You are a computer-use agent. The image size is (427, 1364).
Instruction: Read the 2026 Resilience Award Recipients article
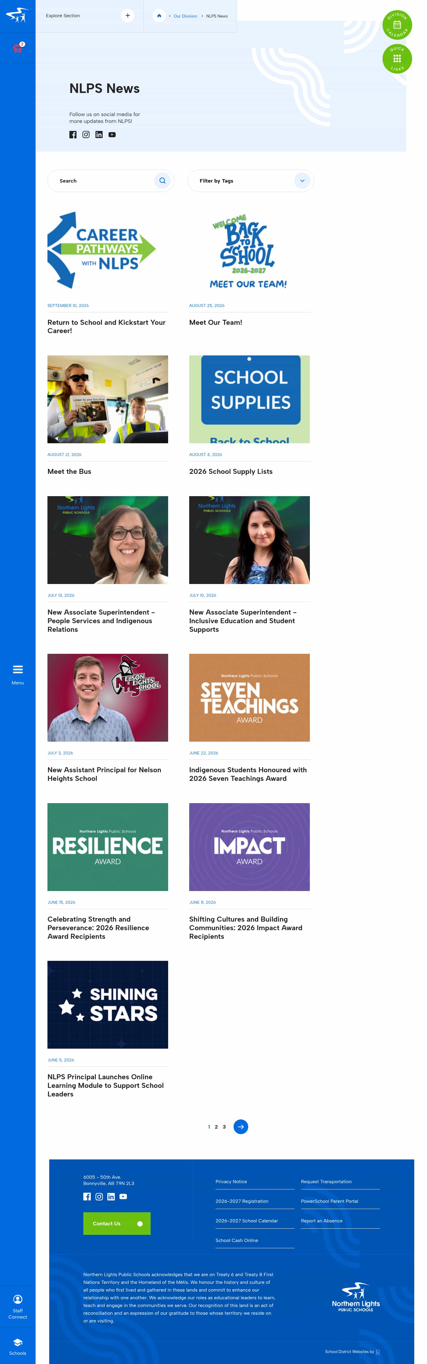98,928
